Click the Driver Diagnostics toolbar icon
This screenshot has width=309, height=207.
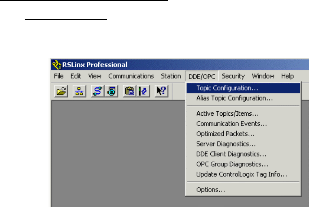[111, 91]
